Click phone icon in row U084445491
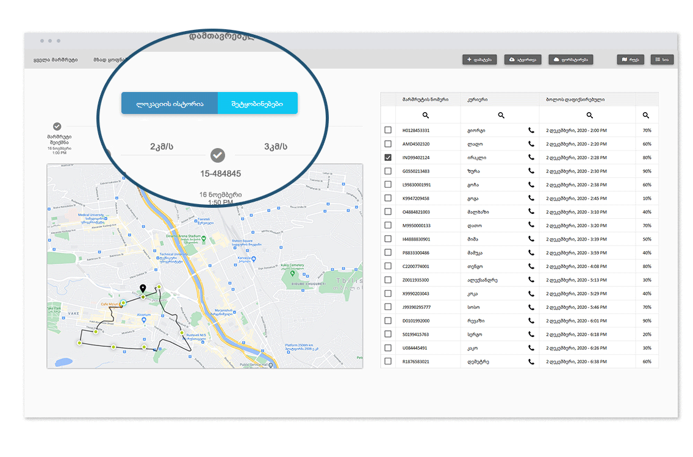This screenshot has width=693, height=457. point(531,348)
